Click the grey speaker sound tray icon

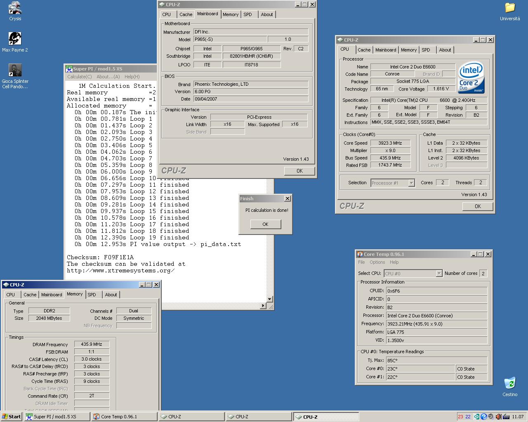click(x=491, y=417)
